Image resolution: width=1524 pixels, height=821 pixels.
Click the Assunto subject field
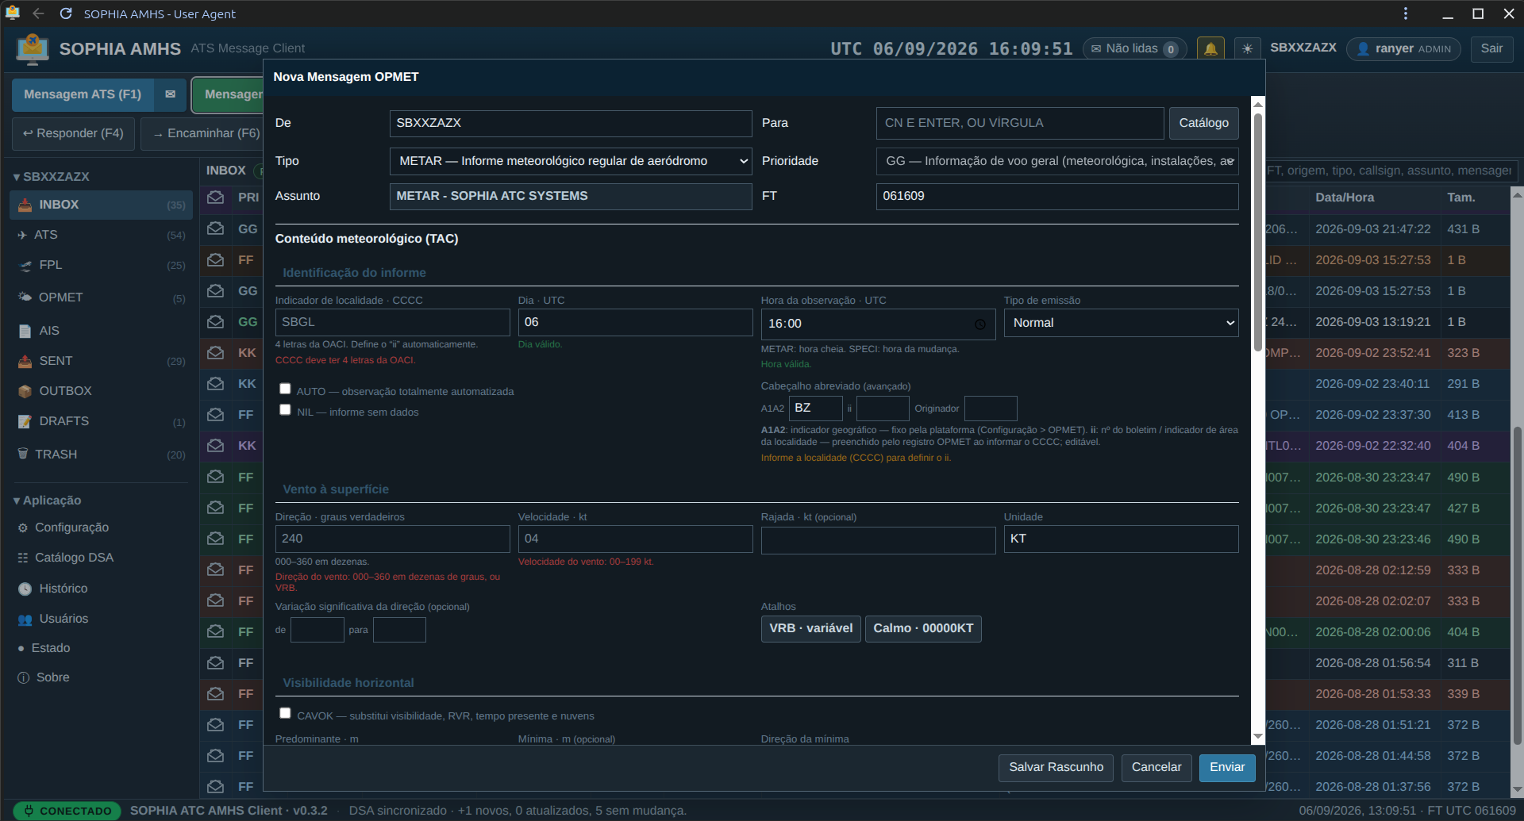coord(571,196)
